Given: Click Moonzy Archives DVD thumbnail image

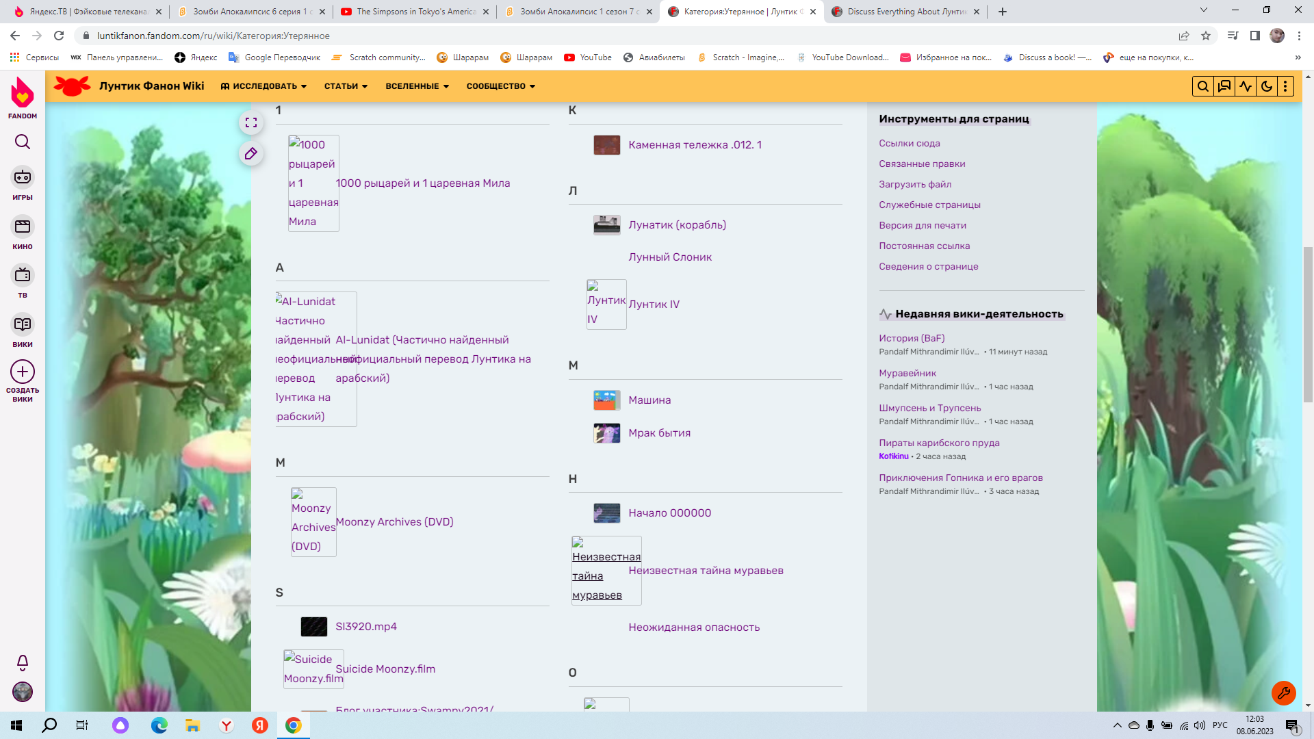Looking at the screenshot, I should (x=312, y=521).
